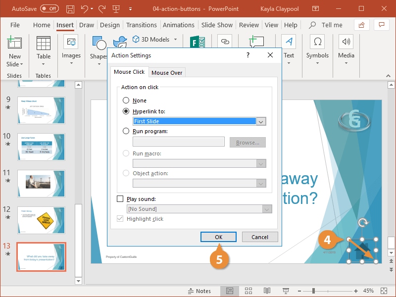Image resolution: width=396 pixels, height=297 pixels.
Task: Cancel the Action Settings dialog
Action: click(260, 237)
